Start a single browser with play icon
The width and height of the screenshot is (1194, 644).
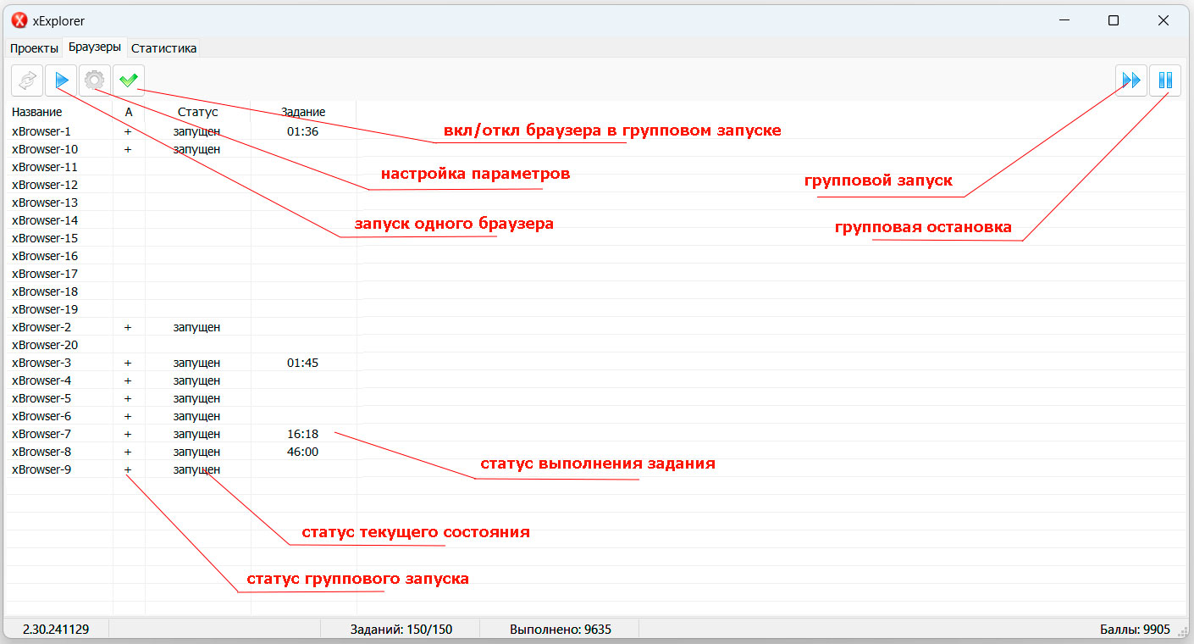61,80
